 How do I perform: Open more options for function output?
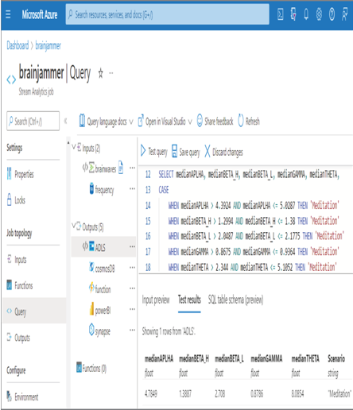pyautogui.click(x=132, y=288)
